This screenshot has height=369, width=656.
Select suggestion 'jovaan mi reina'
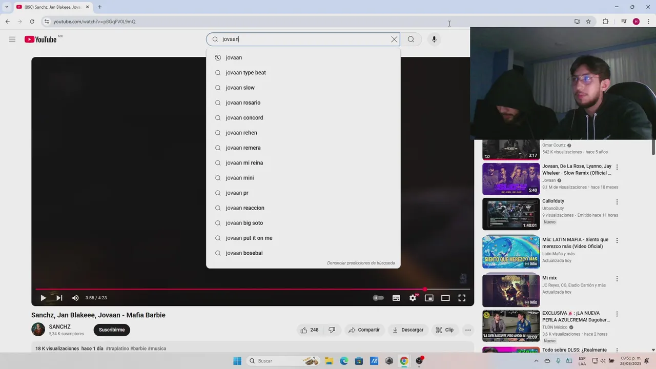point(303,163)
